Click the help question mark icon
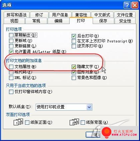 click(x=127, y=5)
